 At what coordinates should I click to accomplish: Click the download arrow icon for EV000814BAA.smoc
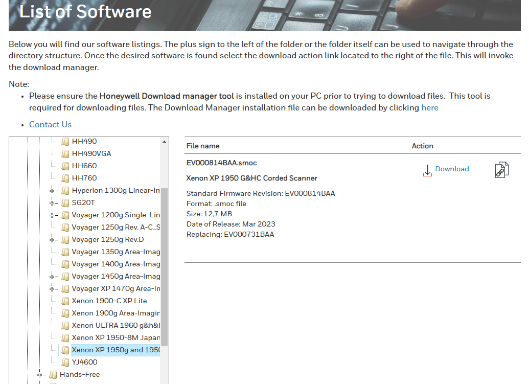427,170
